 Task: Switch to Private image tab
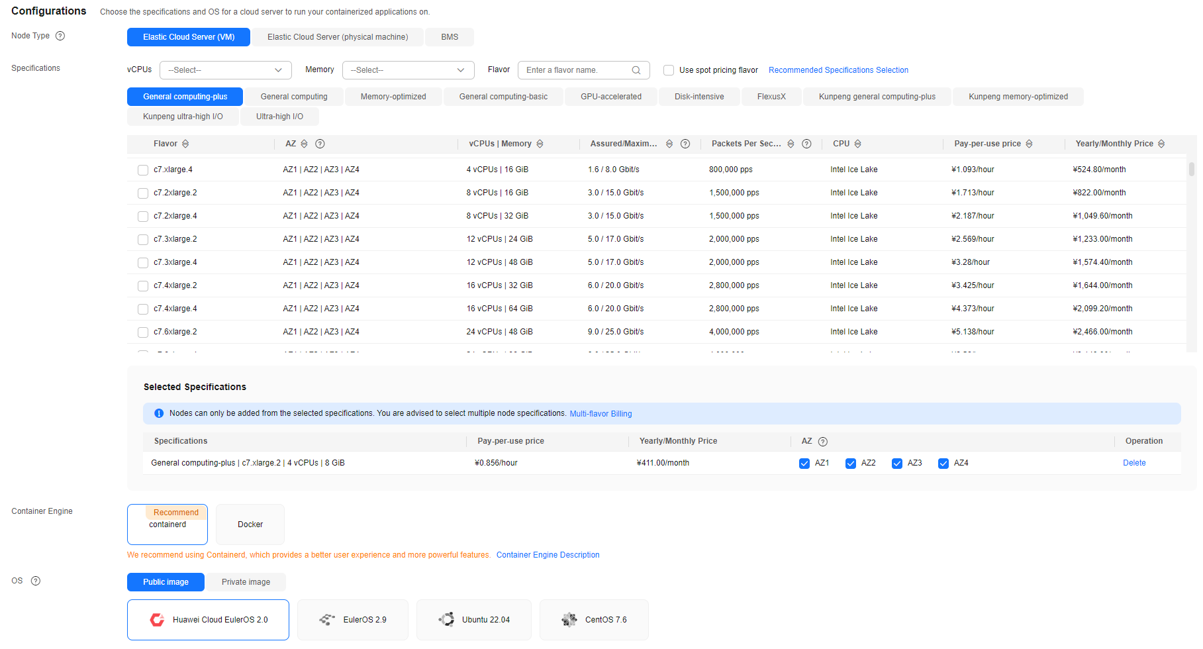[x=246, y=582]
